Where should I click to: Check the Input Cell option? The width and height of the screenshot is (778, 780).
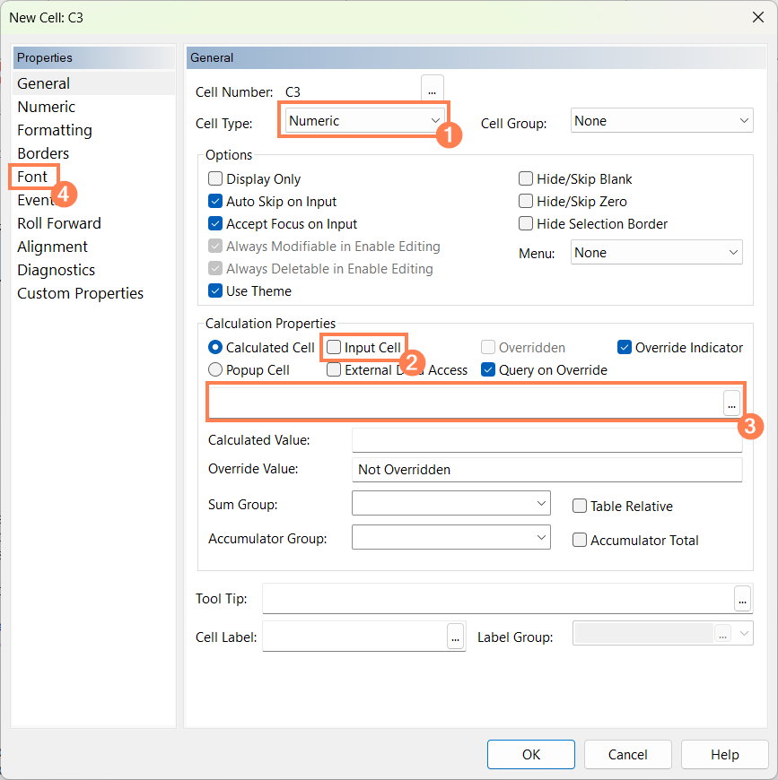[x=334, y=347]
